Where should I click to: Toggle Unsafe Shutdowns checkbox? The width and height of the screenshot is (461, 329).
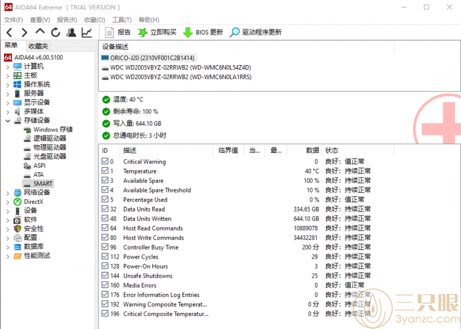point(105,275)
